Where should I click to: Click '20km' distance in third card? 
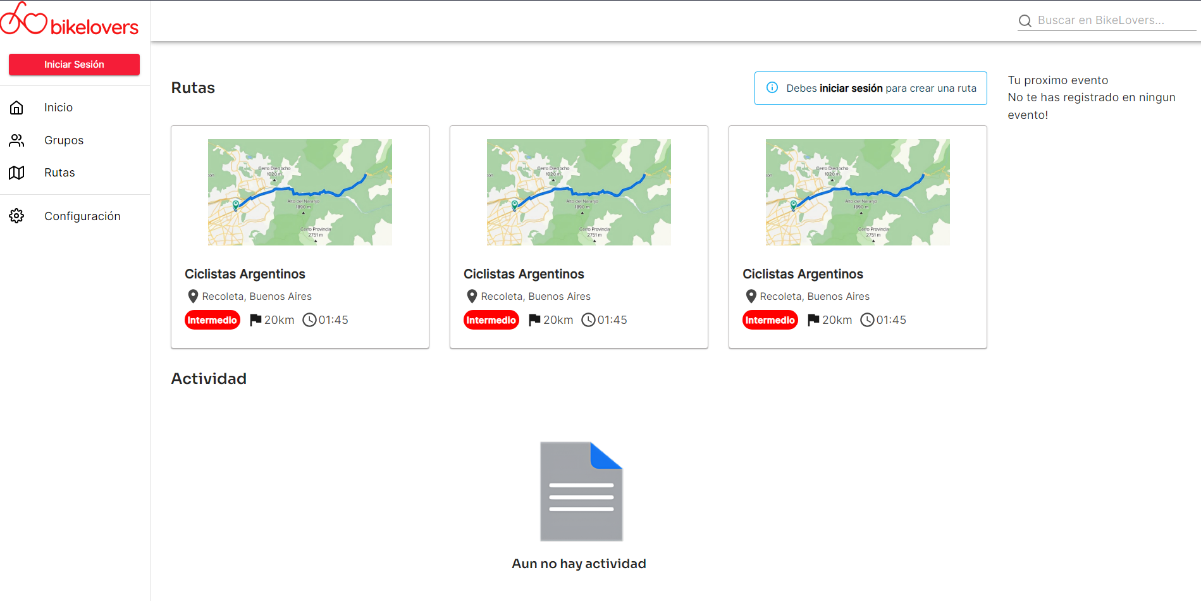pos(837,320)
